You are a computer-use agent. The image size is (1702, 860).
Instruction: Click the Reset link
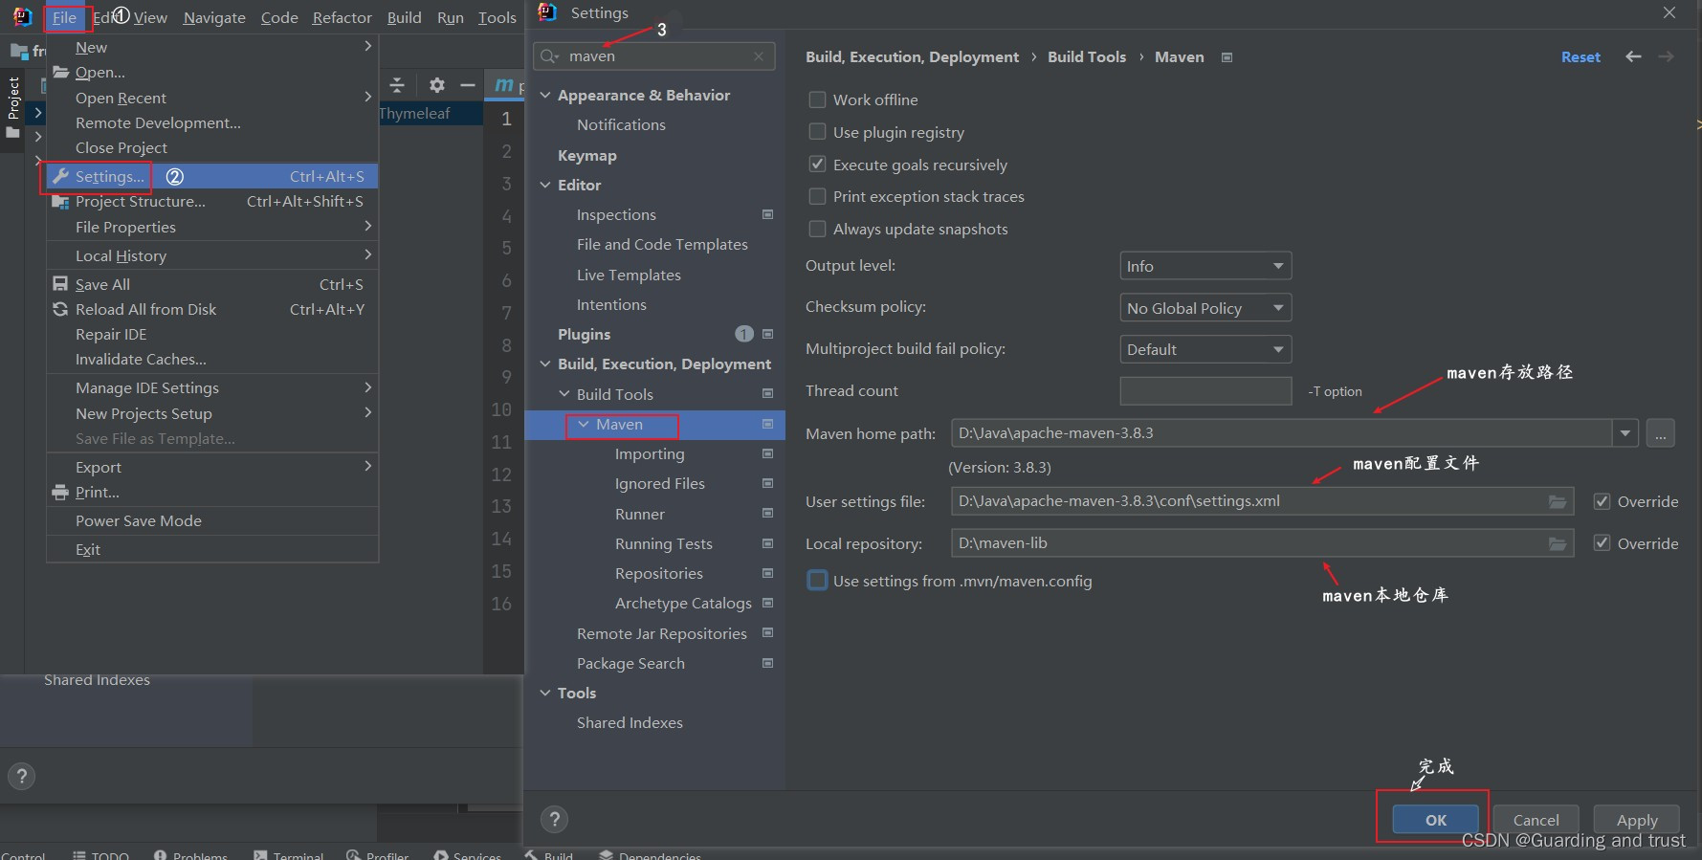pos(1580,57)
